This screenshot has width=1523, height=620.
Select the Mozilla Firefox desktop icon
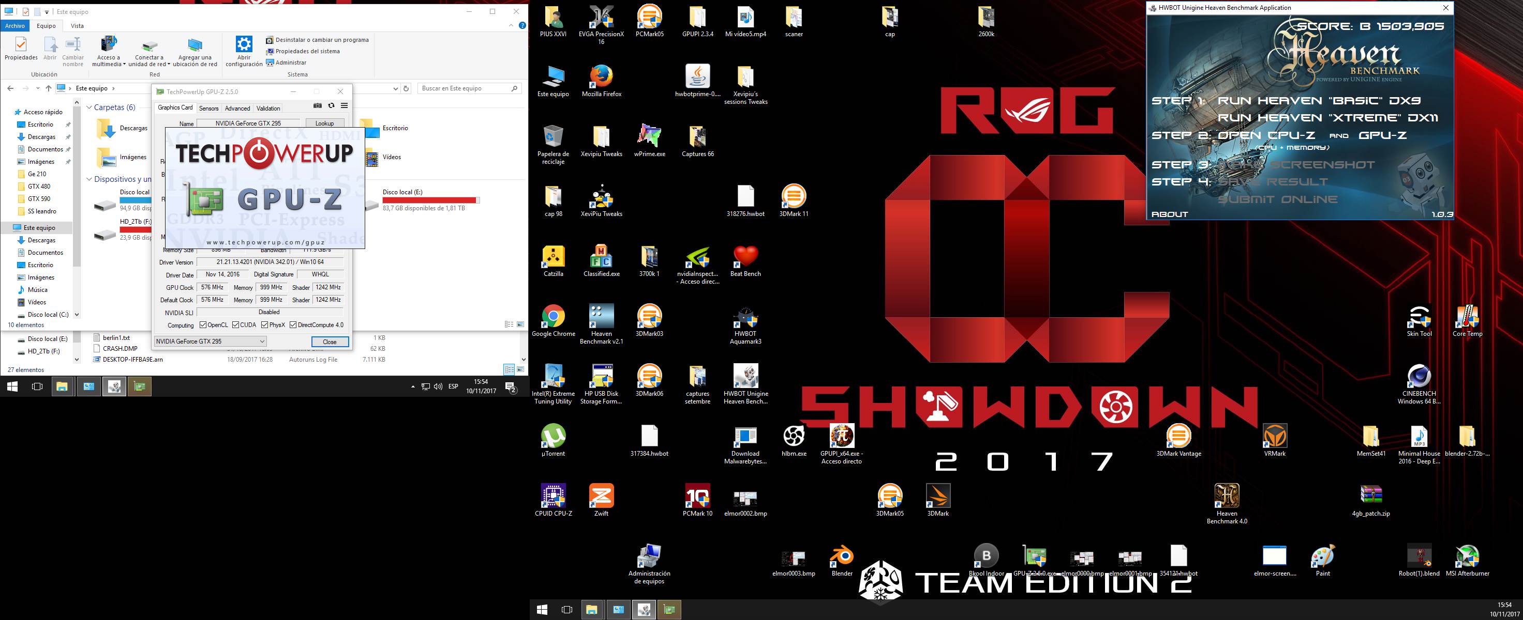(601, 81)
